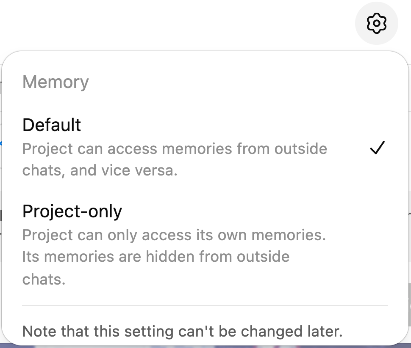Click "Project can access memories from outside" line
This screenshot has width=411, height=348.
pos(175,149)
